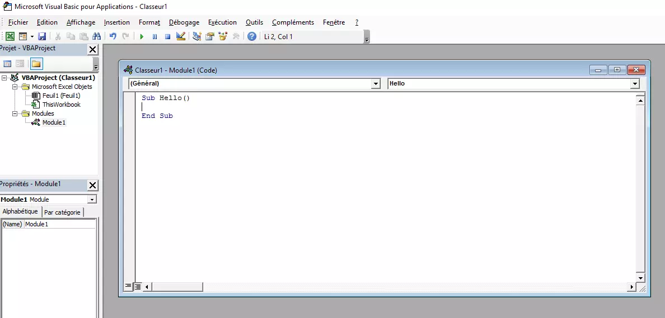Click View Code icon in Project panel
Image resolution: width=665 pixels, height=318 pixels.
point(8,64)
